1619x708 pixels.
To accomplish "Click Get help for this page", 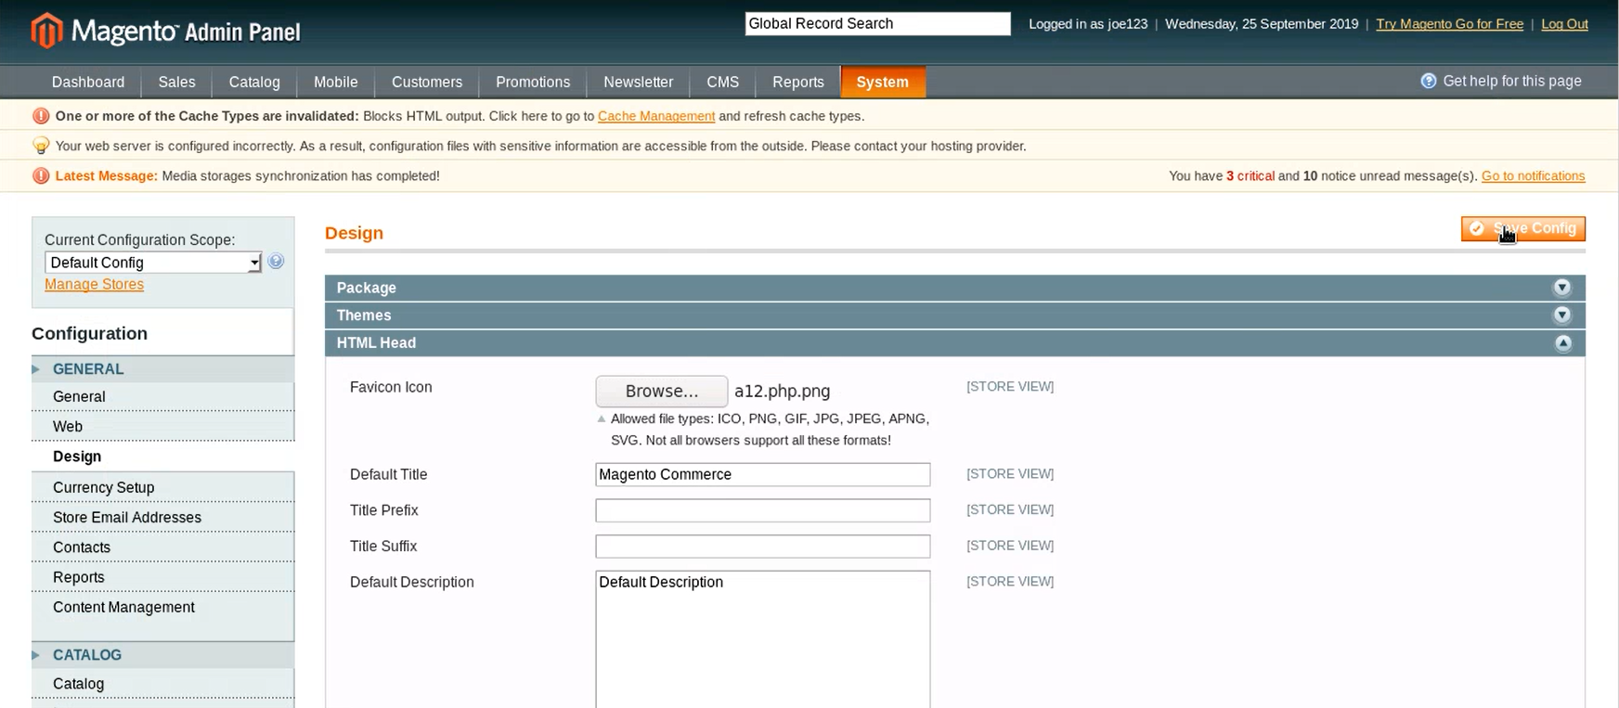I will tap(1511, 81).
